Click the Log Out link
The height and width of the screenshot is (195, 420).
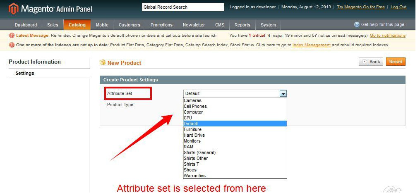[x=398, y=7]
